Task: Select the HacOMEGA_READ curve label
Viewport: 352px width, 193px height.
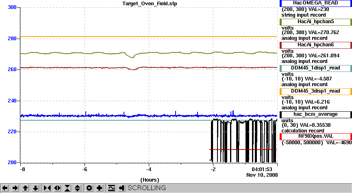Action: (315, 3)
